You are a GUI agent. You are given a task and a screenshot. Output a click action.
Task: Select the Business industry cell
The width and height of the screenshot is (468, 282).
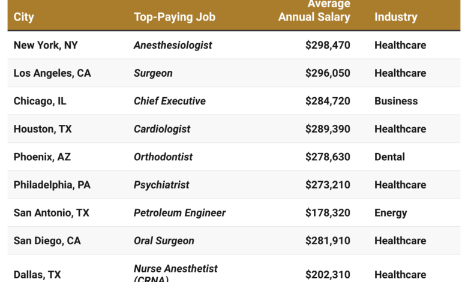click(x=396, y=101)
